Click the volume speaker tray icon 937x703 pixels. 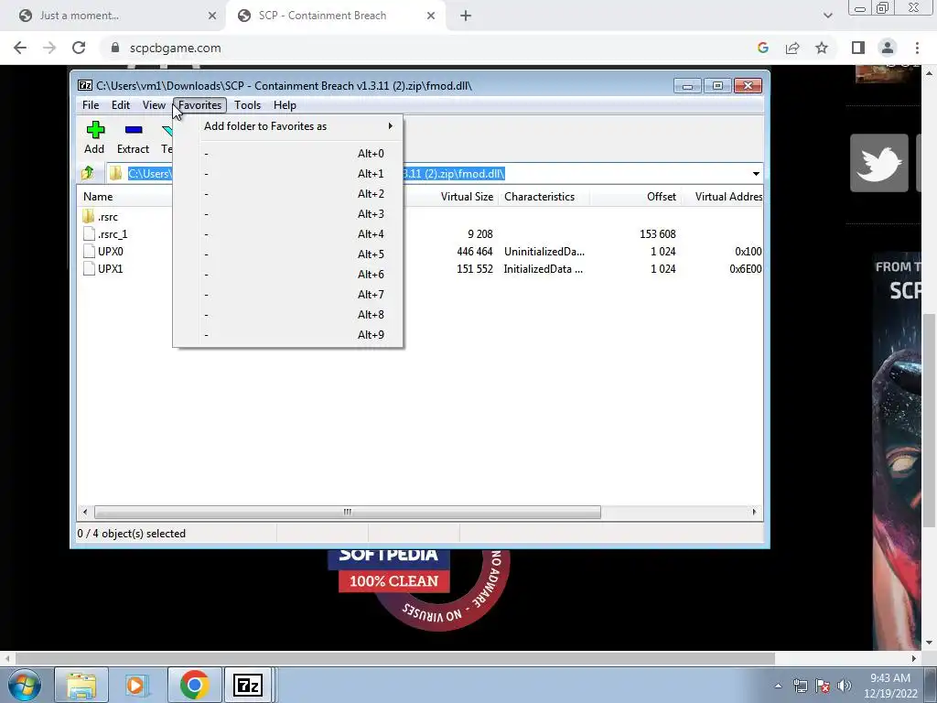844,686
